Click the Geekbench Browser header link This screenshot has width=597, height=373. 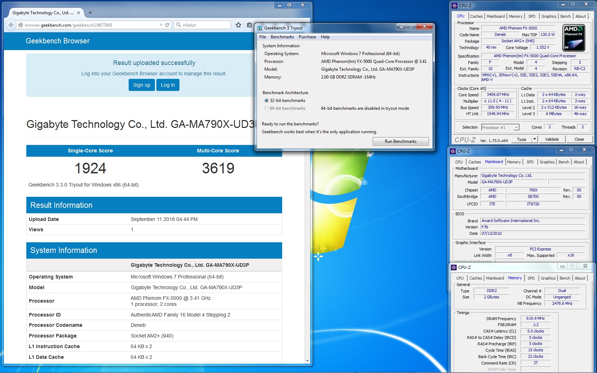[x=58, y=41]
